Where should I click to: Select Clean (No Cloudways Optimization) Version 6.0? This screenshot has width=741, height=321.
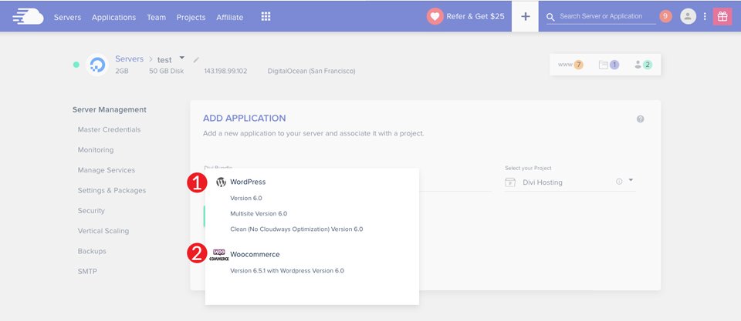(x=296, y=229)
